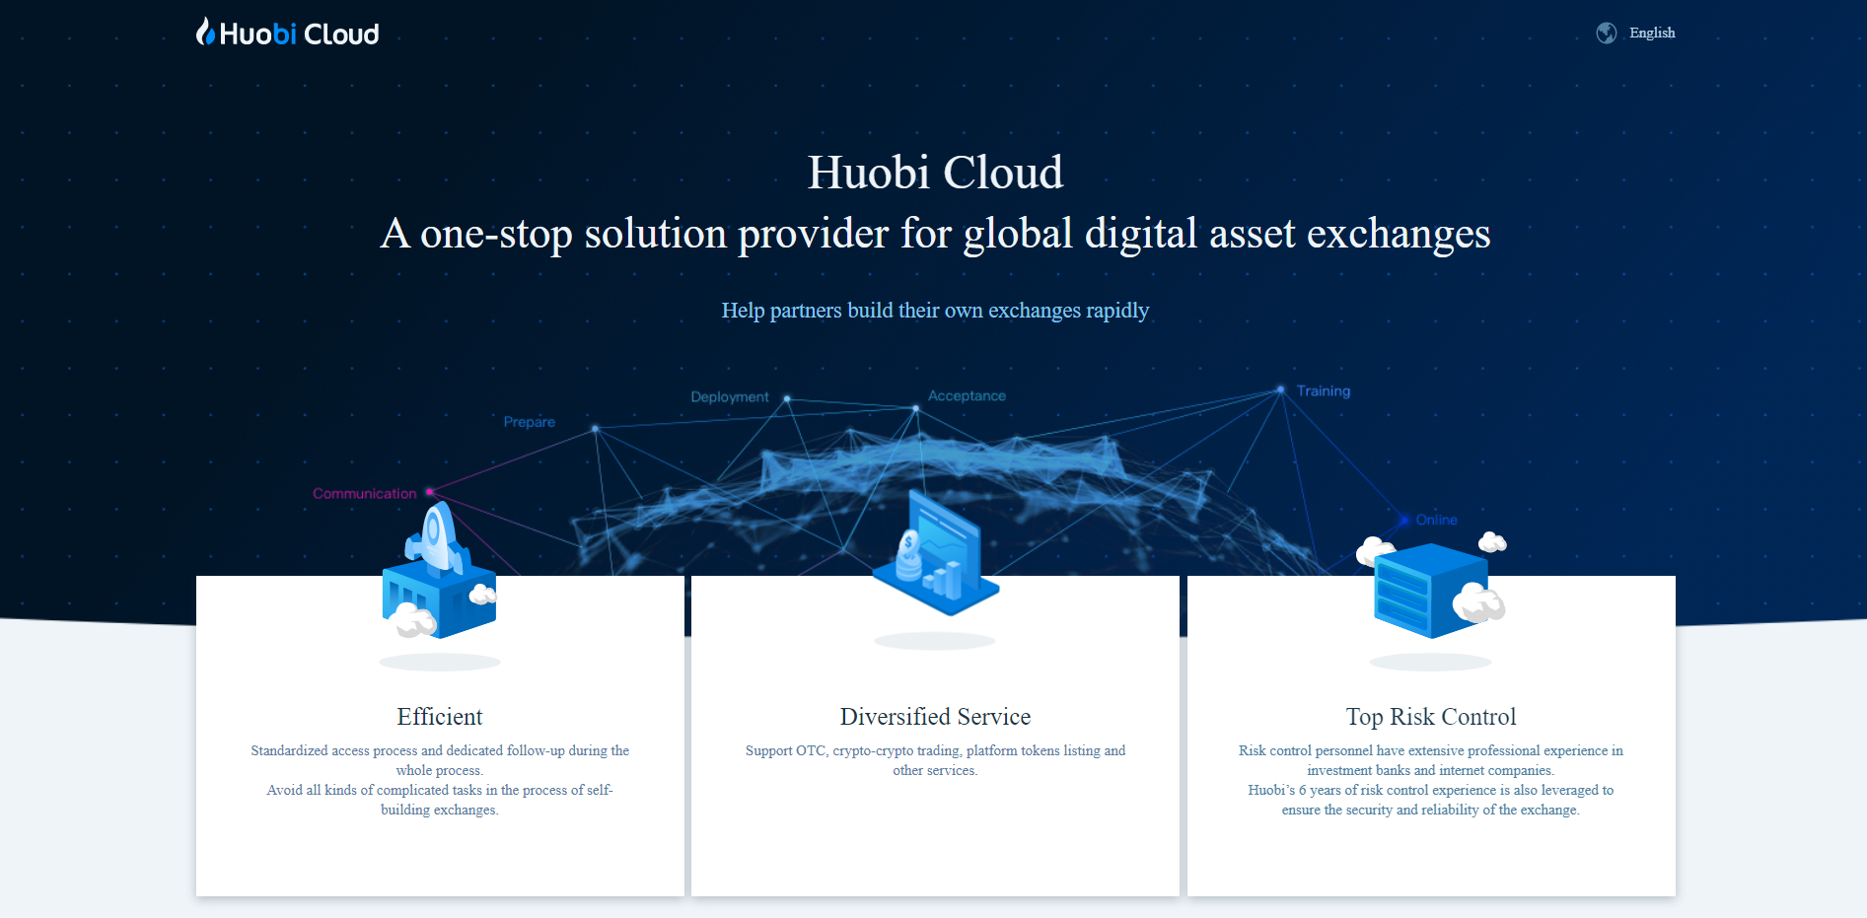Click the Efficient card title
1867x918 pixels.
pos(440,717)
